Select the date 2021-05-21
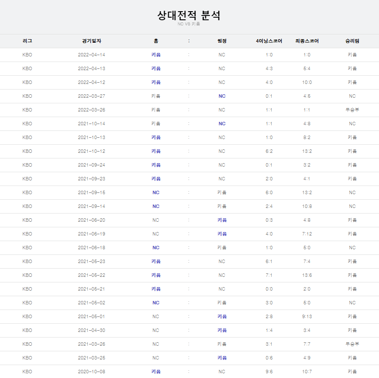The width and height of the screenshot is (379, 378). point(92,289)
